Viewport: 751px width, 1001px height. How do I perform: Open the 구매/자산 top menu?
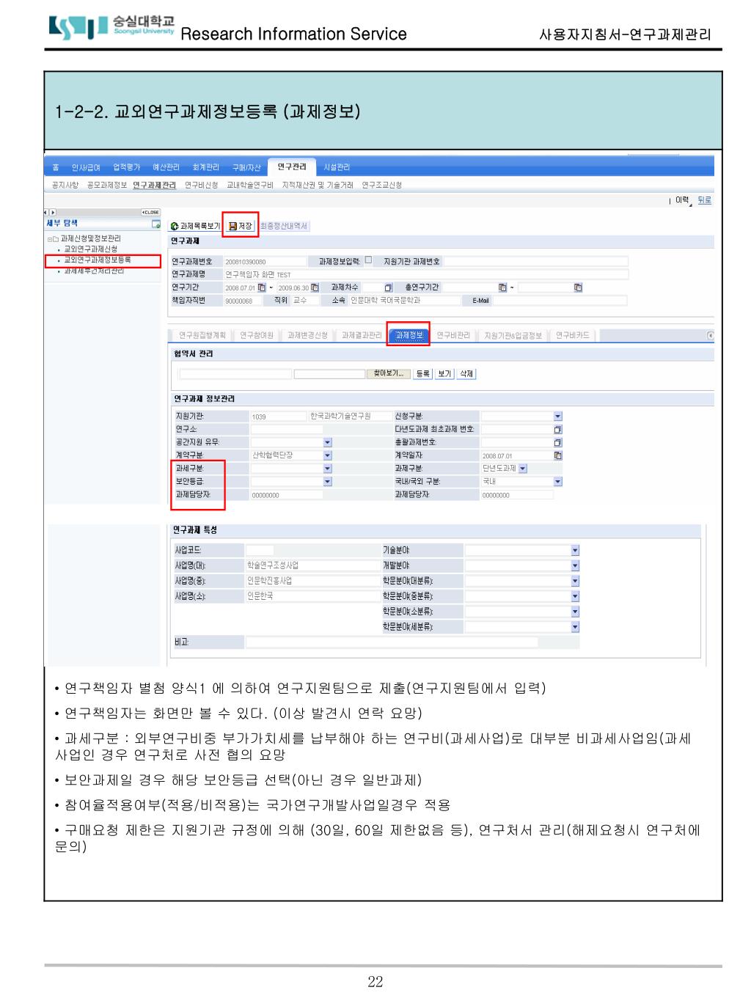(x=246, y=167)
